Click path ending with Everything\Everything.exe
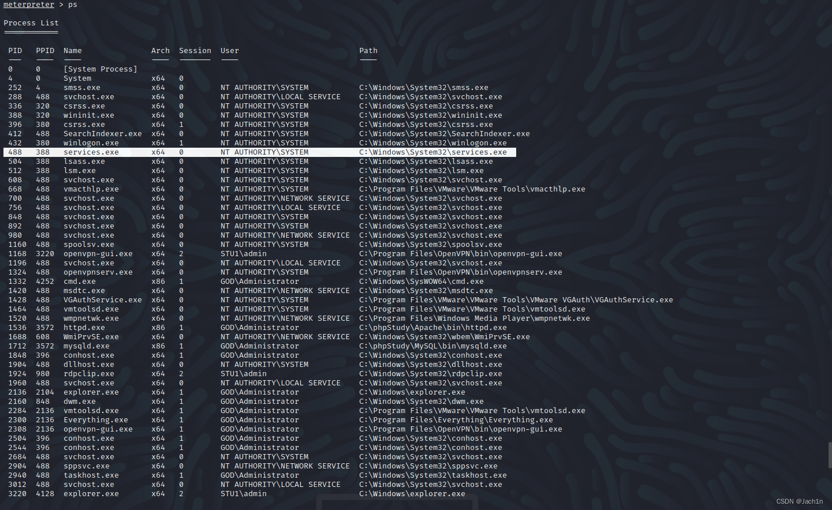 tap(456, 420)
